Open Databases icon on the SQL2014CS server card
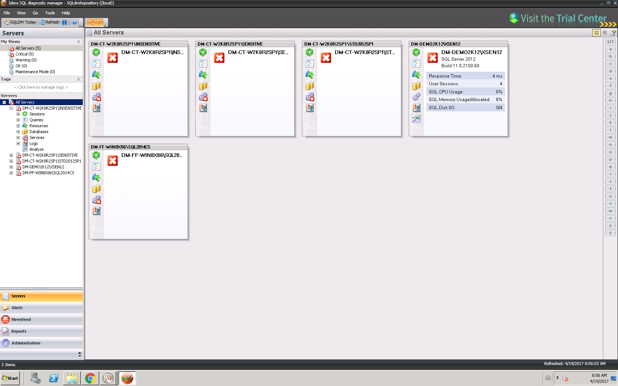Viewport: 618px width, 386px height. click(x=96, y=189)
